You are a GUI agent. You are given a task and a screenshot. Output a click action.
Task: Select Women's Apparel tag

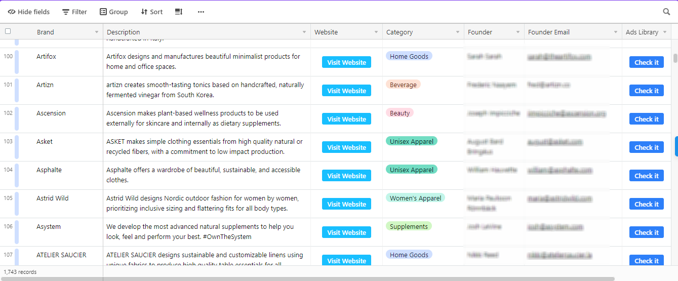pyautogui.click(x=415, y=198)
